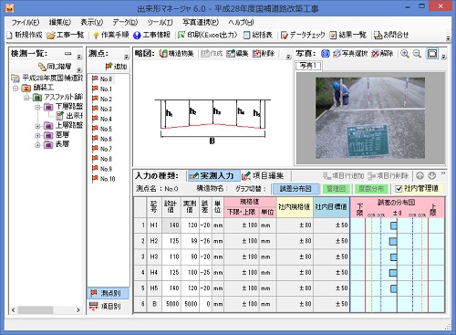Expand the 上層路盤 tree node
The width and height of the screenshot is (456, 335).
37,126
